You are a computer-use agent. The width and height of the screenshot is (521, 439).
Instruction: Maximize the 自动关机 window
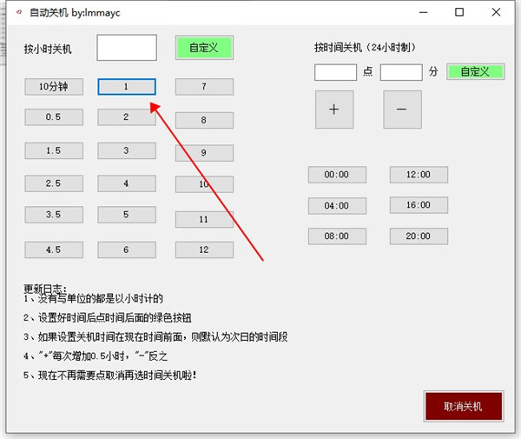pyautogui.click(x=459, y=12)
